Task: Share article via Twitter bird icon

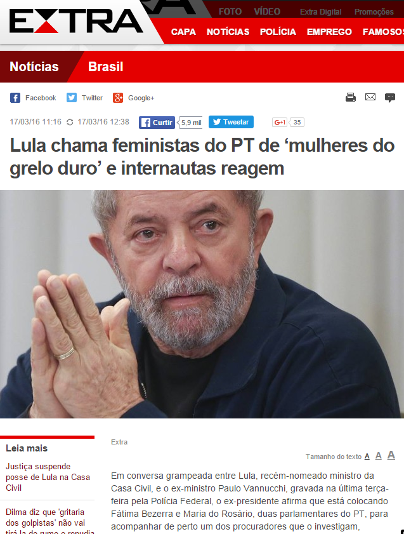Action: coord(72,98)
